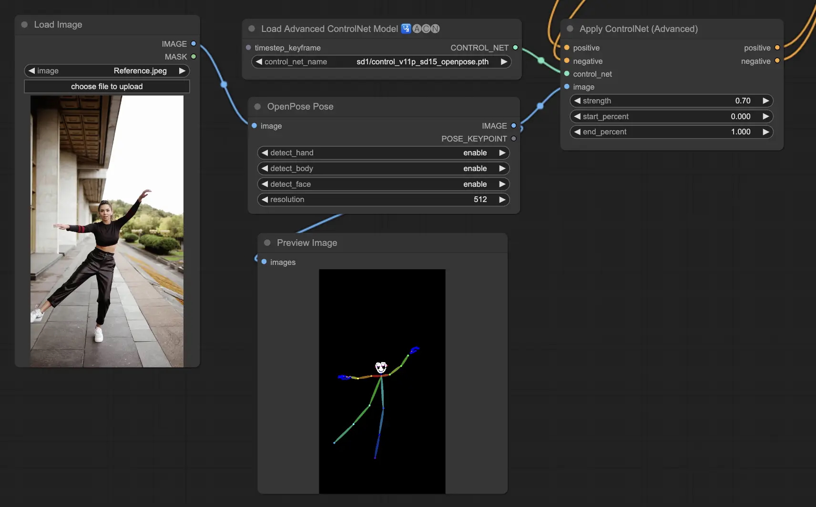Viewport: 816px width, 507px height.
Task: Open the image file selector showing Reference.jpeg
Action: 107,71
